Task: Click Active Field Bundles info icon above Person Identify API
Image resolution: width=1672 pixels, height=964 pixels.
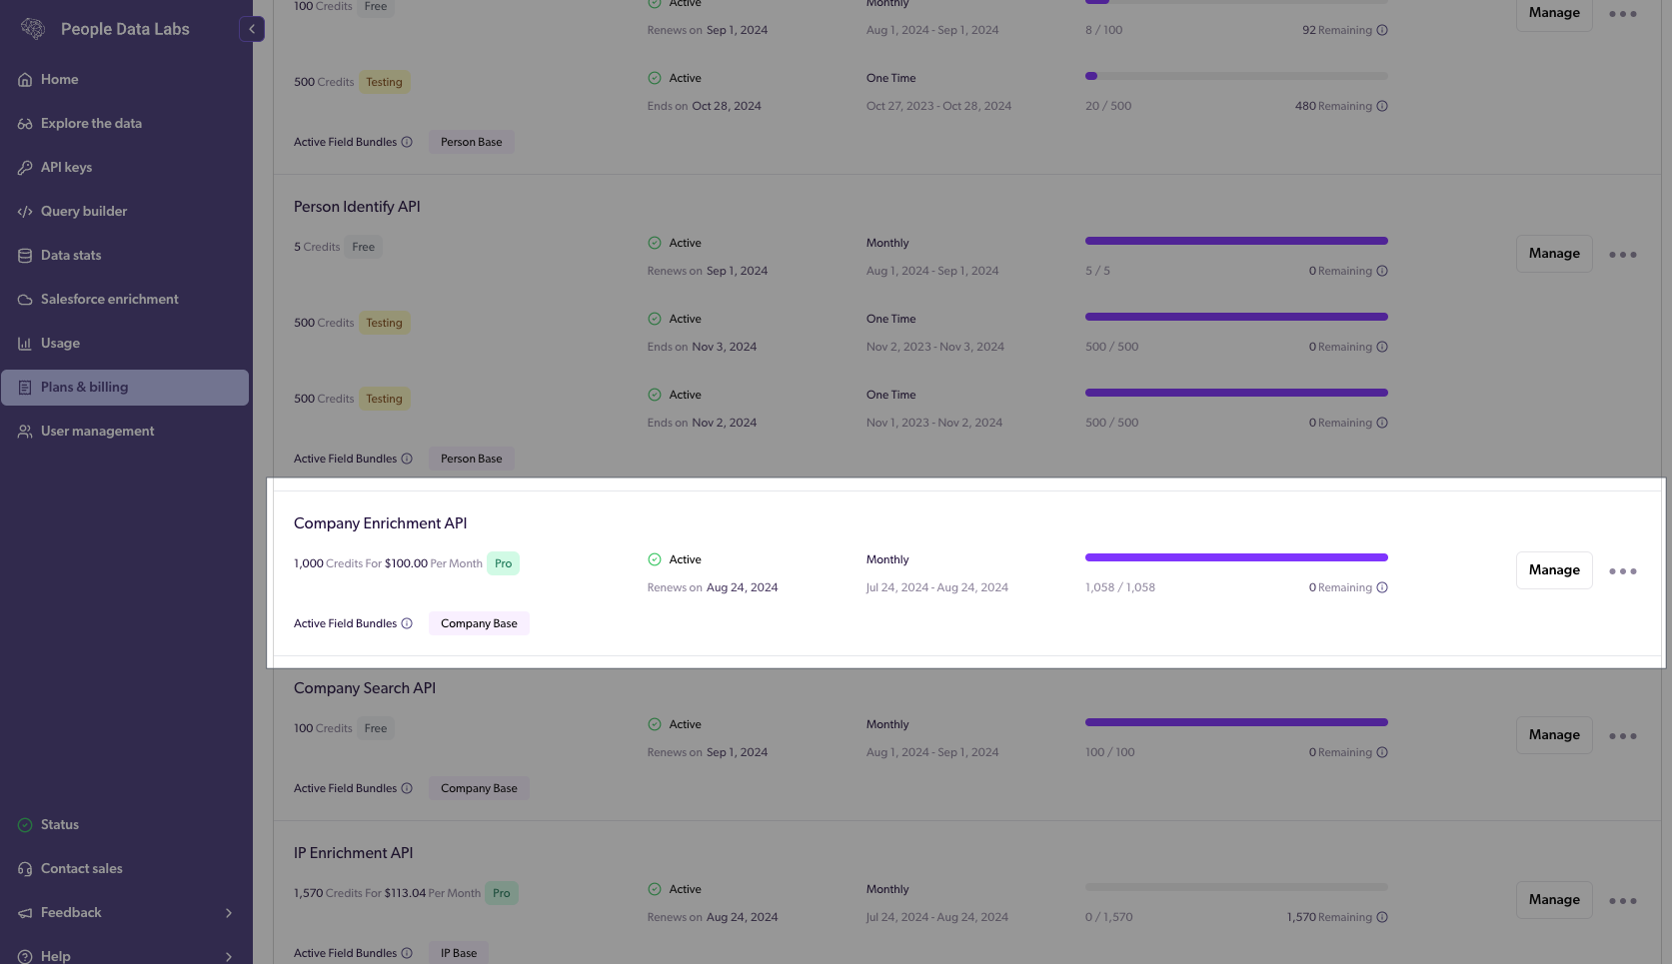Action: click(407, 142)
